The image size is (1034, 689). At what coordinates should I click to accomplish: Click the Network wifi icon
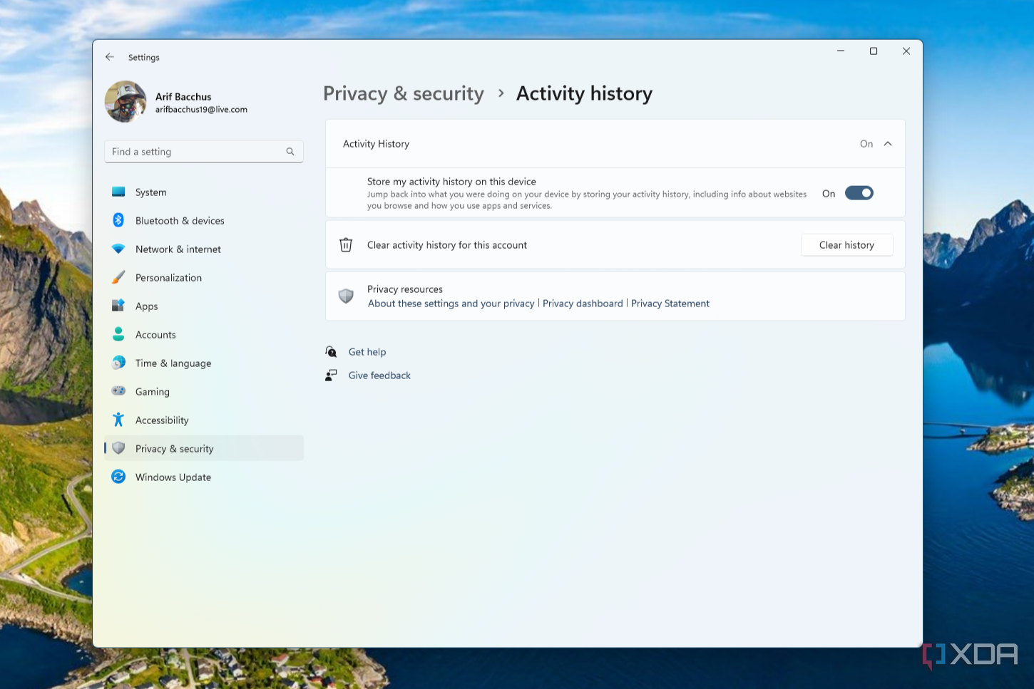pos(118,249)
